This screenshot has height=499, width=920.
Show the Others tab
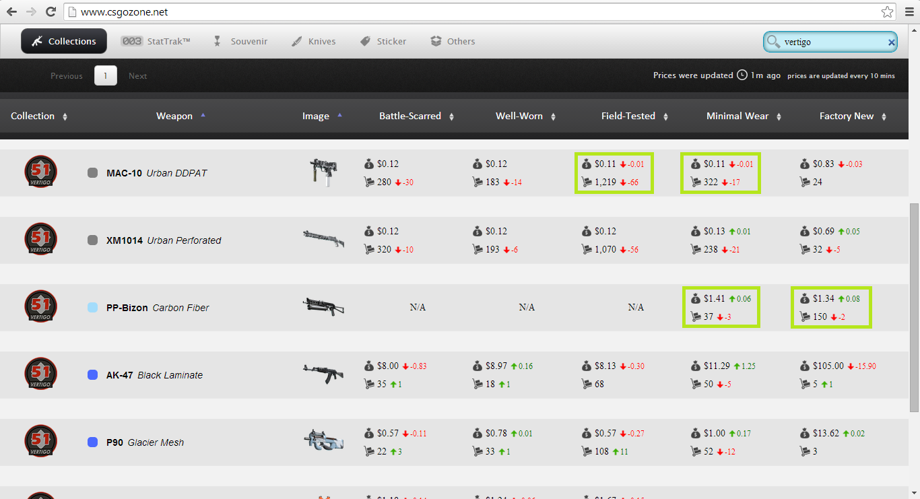click(x=453, y=41)
